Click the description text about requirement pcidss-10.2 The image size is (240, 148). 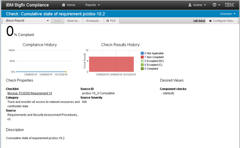(x=35, y=138)
